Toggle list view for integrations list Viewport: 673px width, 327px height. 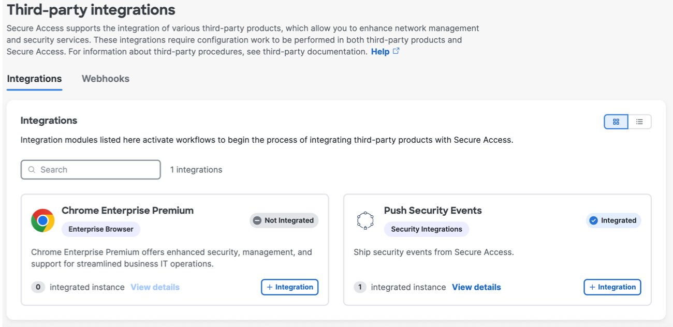coord(640,121)
